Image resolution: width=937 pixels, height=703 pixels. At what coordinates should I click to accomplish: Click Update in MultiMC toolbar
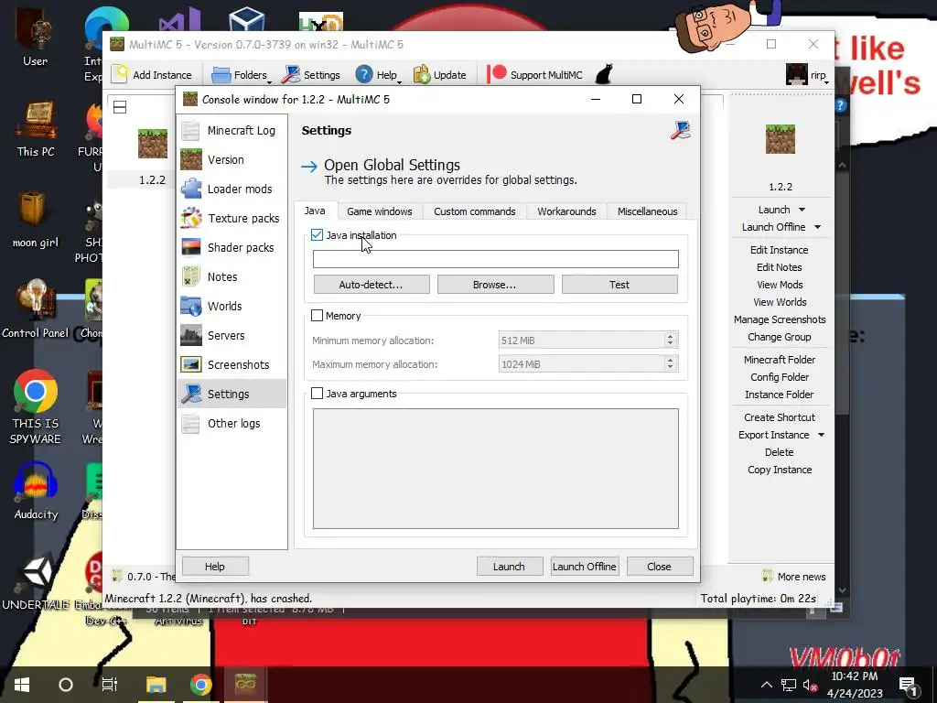[440, 75]
